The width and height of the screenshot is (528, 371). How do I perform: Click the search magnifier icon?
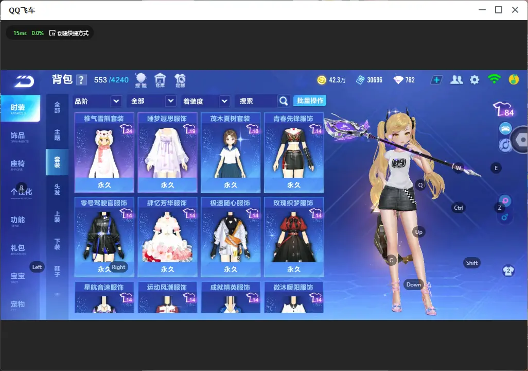pos(284,101)
